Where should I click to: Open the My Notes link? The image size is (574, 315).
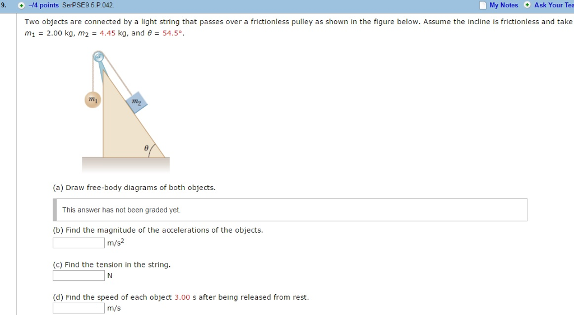point(503,5)
